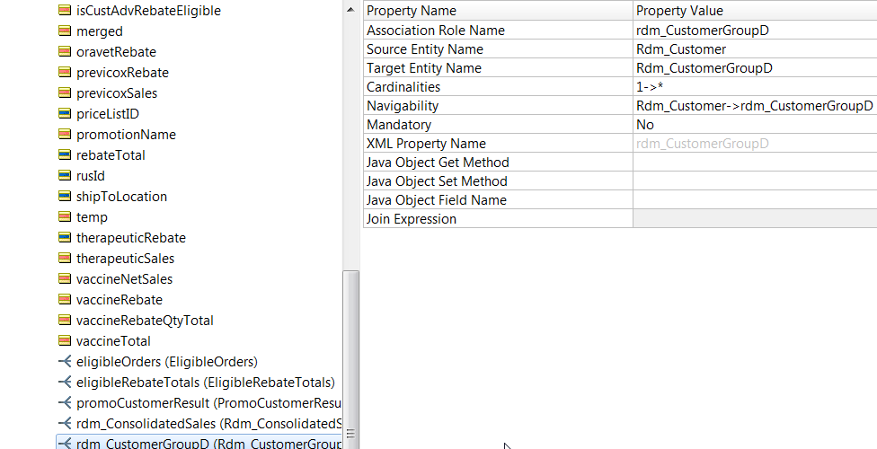
Task: Click the promoCustomerResult association icon
Action: click(65, 403)
